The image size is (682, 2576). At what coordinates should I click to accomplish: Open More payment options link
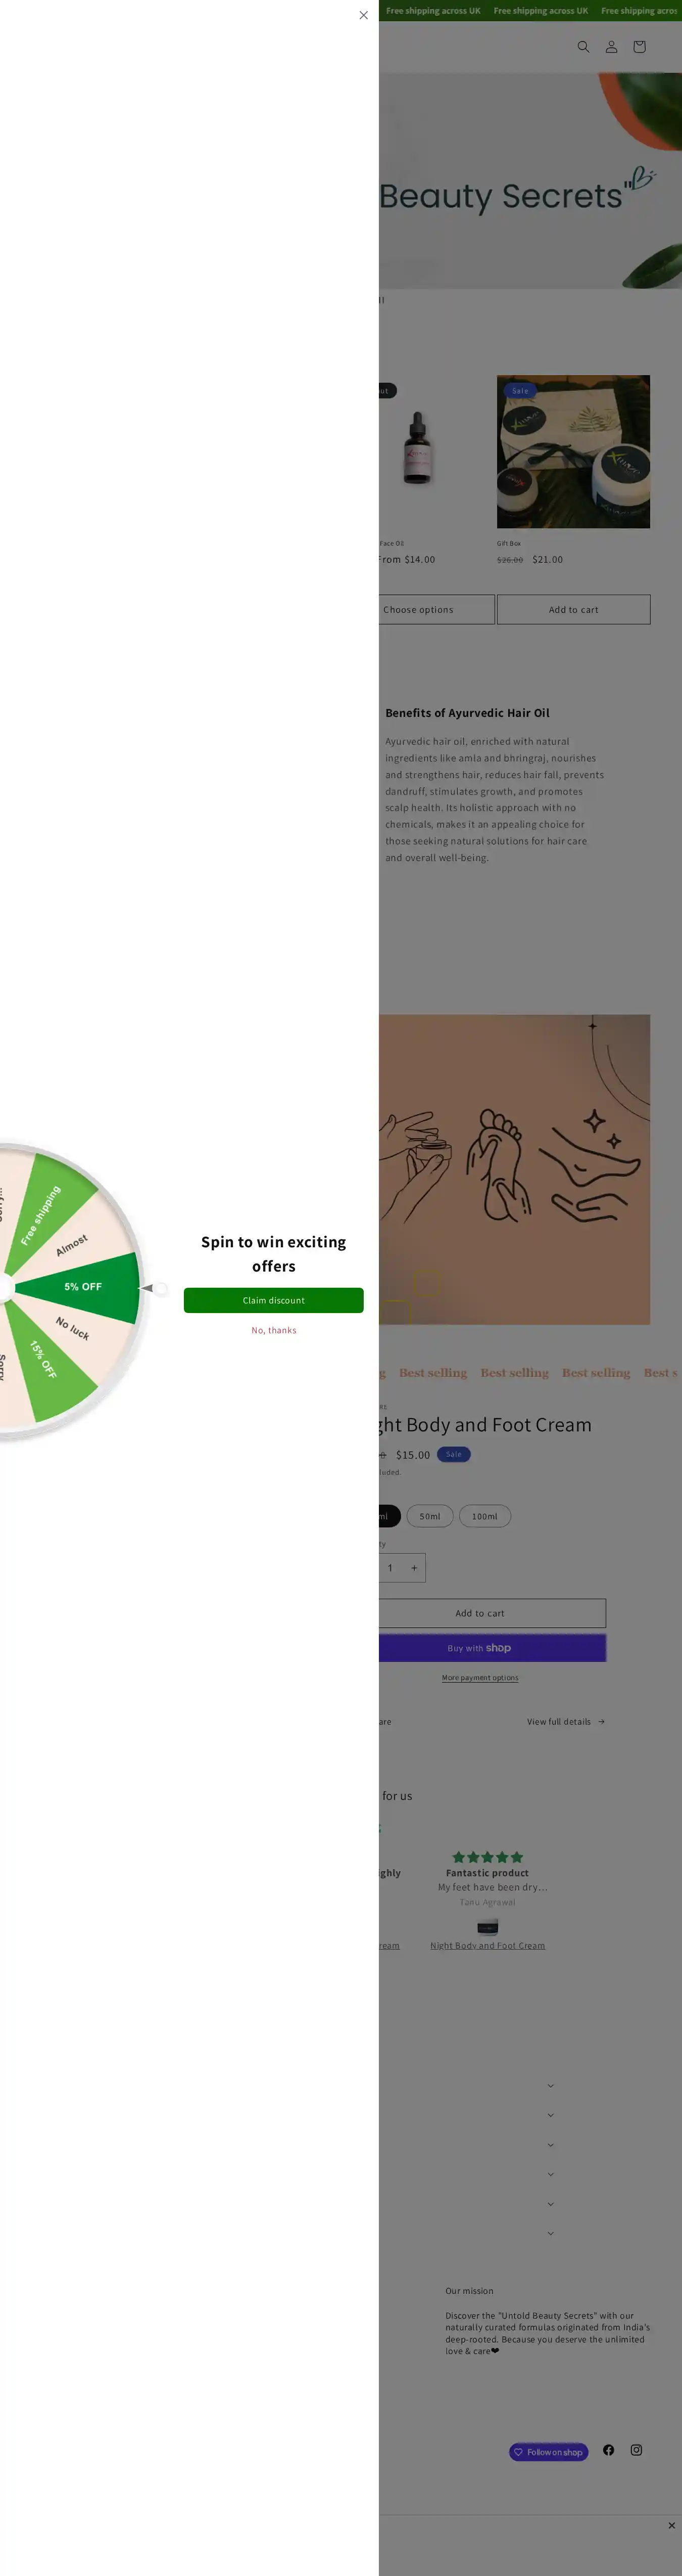[x=480, y=1678]
